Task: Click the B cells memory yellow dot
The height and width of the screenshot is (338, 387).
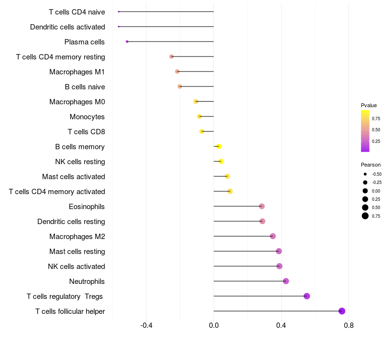Action: coord(219,146)
